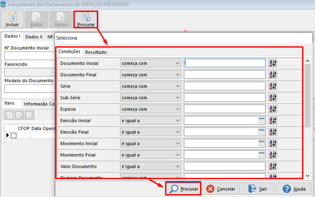Click the sort icon for Emissão Inicial
Image resolution: width=315 pixels, height=197 pixels.
(273, 121)
